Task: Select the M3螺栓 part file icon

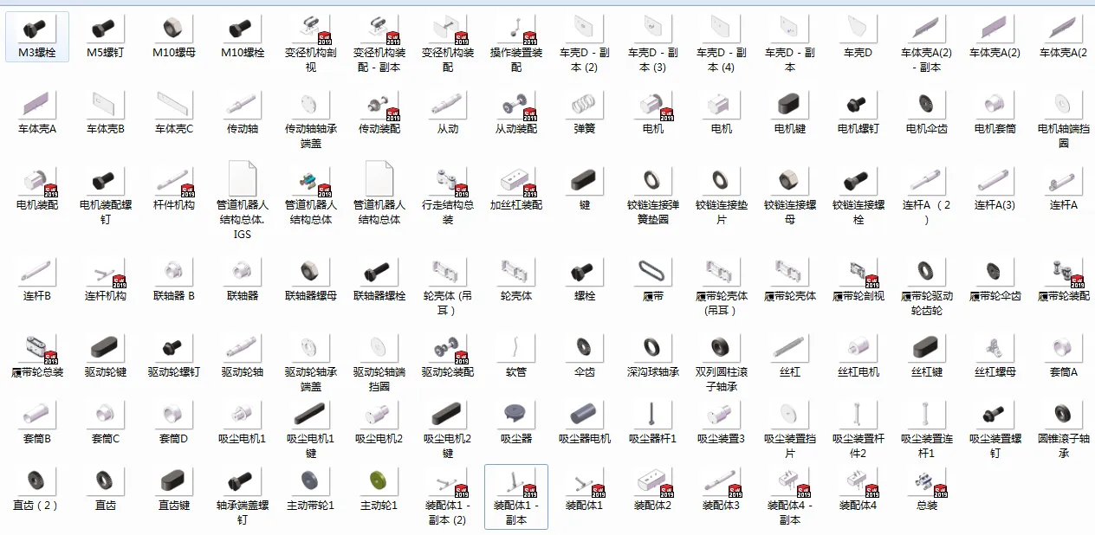Action: coord(37,29)
